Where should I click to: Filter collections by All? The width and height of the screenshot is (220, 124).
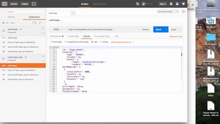coord(3,23)
